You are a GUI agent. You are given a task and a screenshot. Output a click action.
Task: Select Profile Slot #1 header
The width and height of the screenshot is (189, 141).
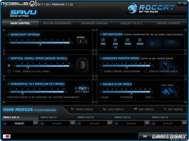pos(20,117)
